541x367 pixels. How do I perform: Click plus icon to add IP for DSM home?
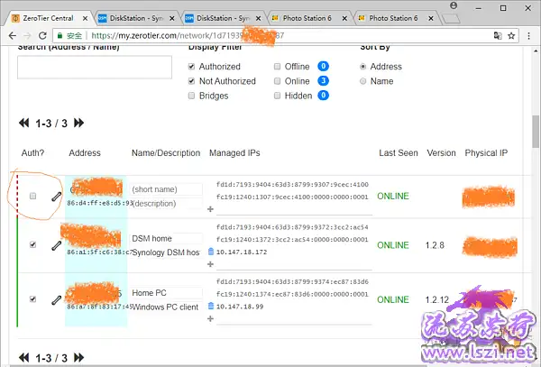click(210, 264)
